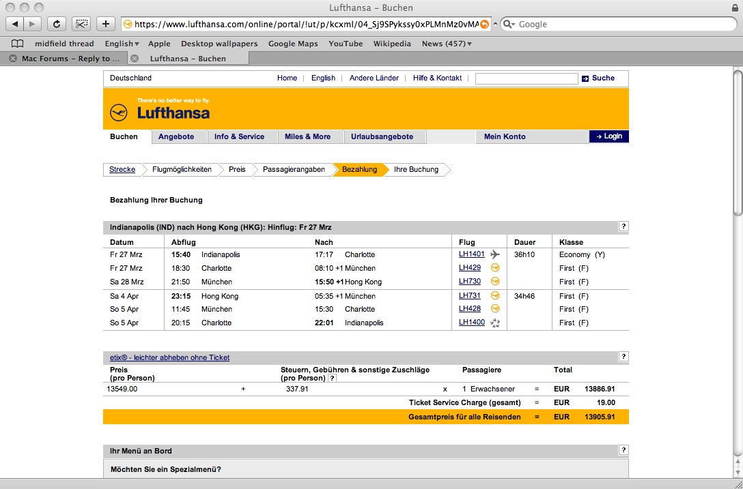The image size is (743, 489).
Task: Add a bookmark with the plus button
Action: [106, 24]
